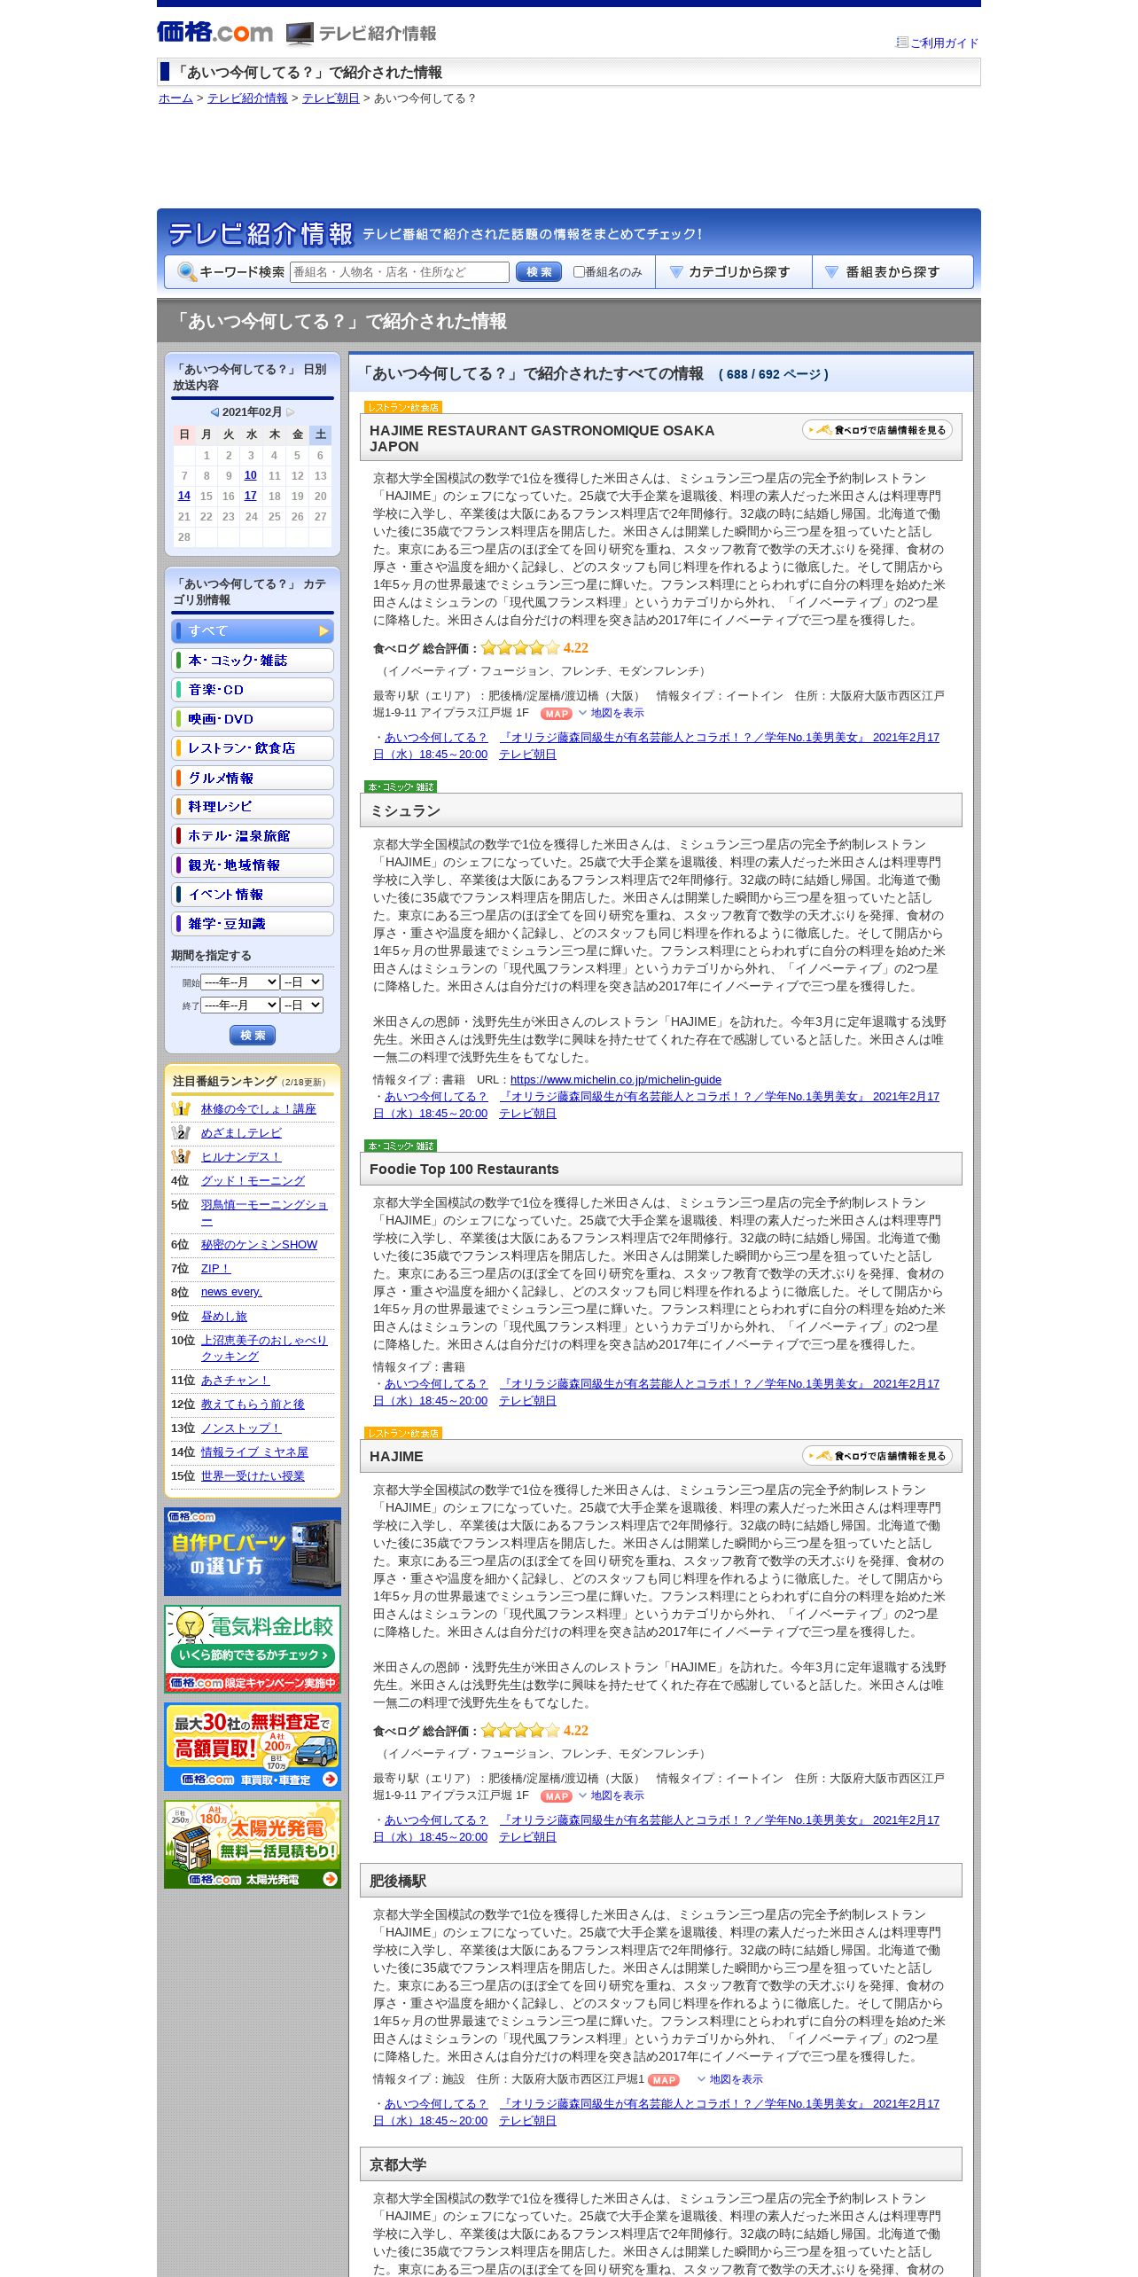Select the 映画・DVD category

[x=253, y=719]
